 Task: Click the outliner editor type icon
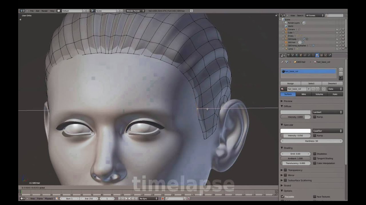tap(283, 15)
